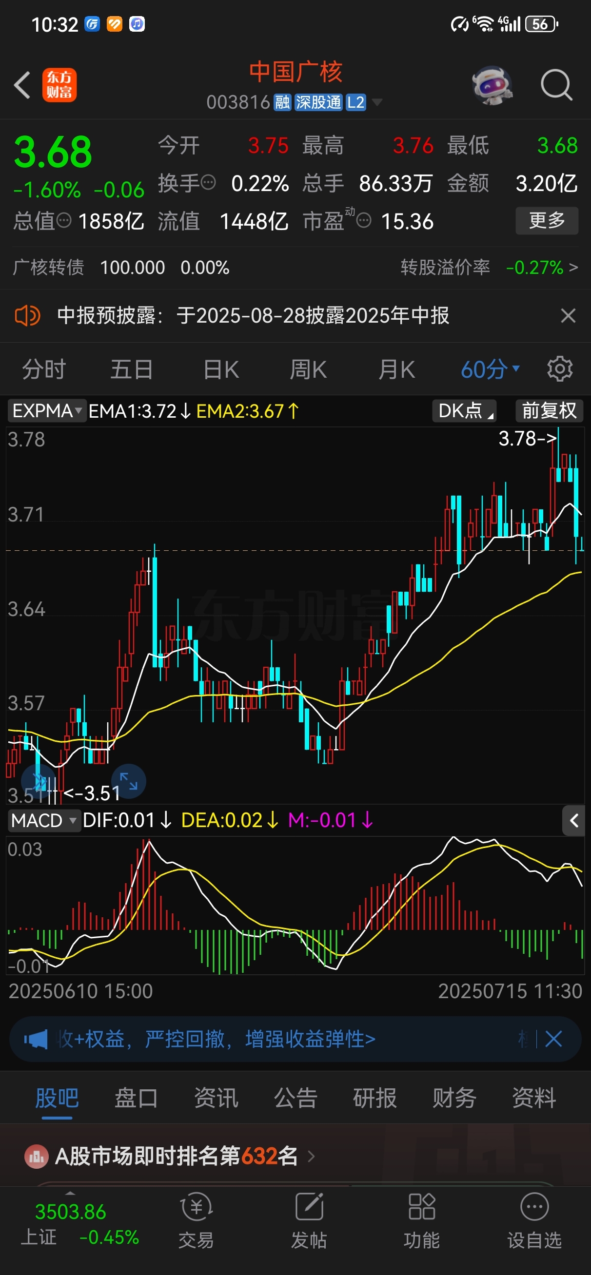Screen dimensions: 591x1275
Task: Select the 研报 tab
Action: coord(375,1098)
